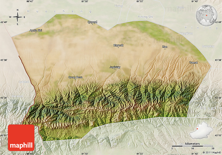The height and width of the screenshot is (155, 222).
Task: Click the Yining Shi label
Action: 145,17
